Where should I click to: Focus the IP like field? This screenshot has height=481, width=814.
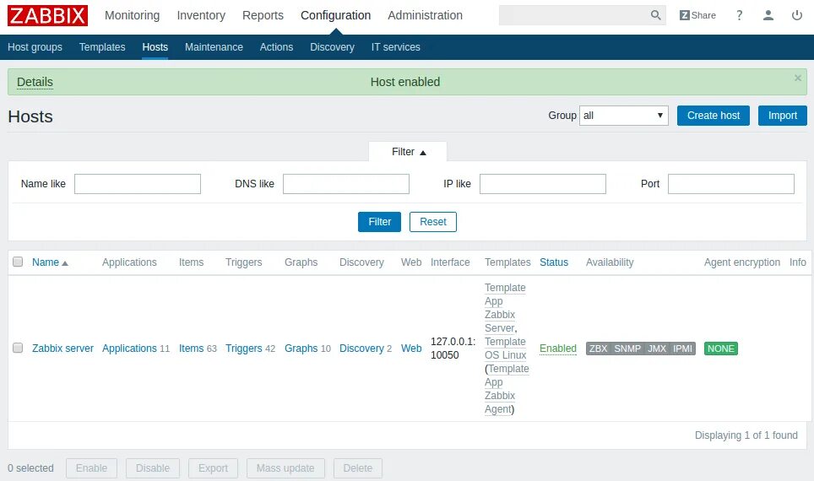tap(542, 184)
